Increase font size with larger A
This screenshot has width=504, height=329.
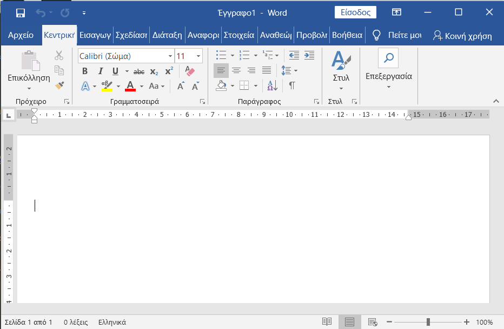(x=181, y=86)
